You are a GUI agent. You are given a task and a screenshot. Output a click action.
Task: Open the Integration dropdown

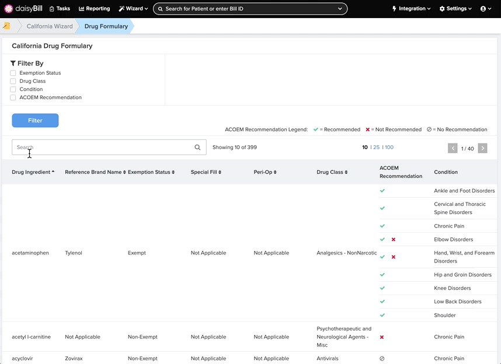tap(411, 9)
